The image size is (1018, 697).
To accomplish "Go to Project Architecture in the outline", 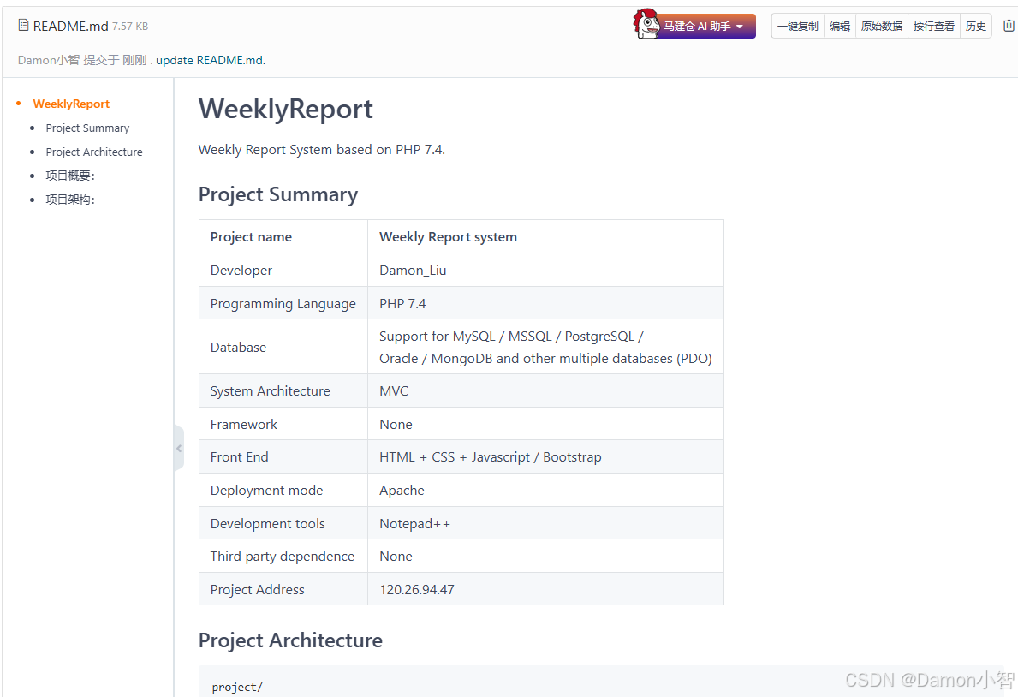I will 94,152.
